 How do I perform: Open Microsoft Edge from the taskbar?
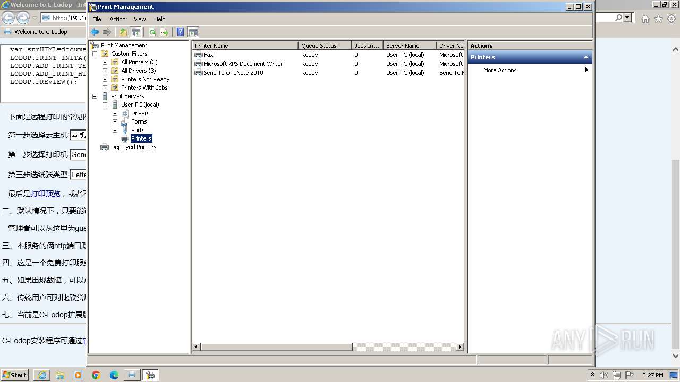(x=114, y=375)
